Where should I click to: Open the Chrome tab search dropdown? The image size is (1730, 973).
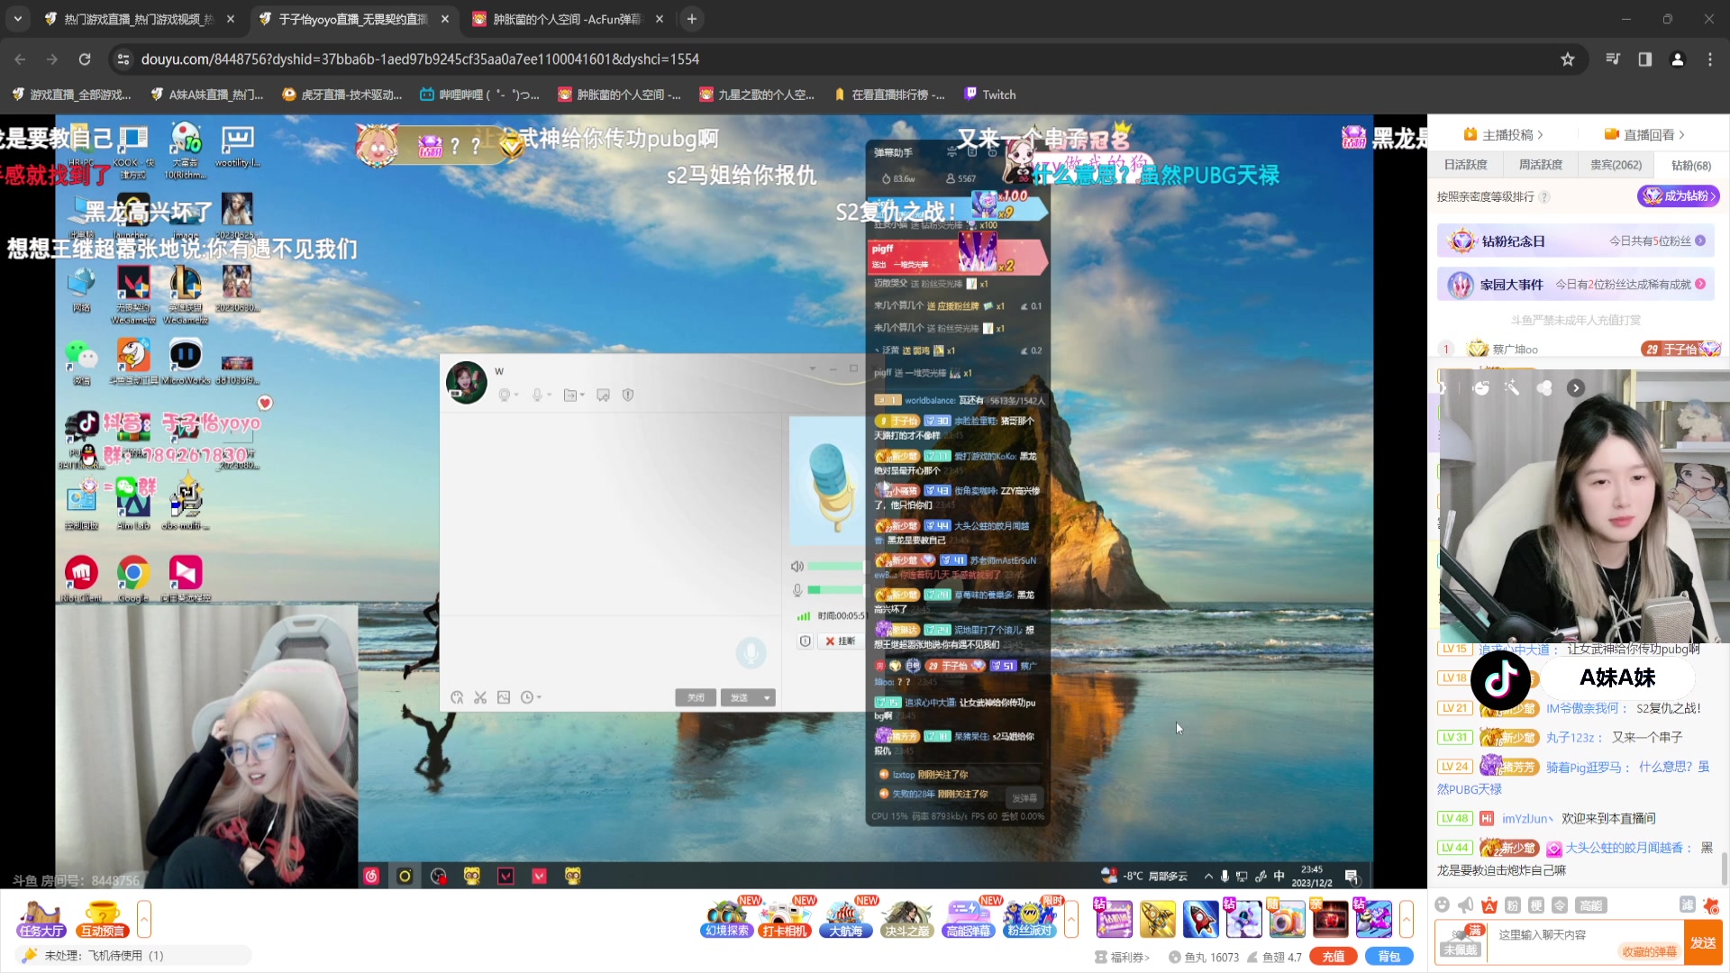click(18, 19)
